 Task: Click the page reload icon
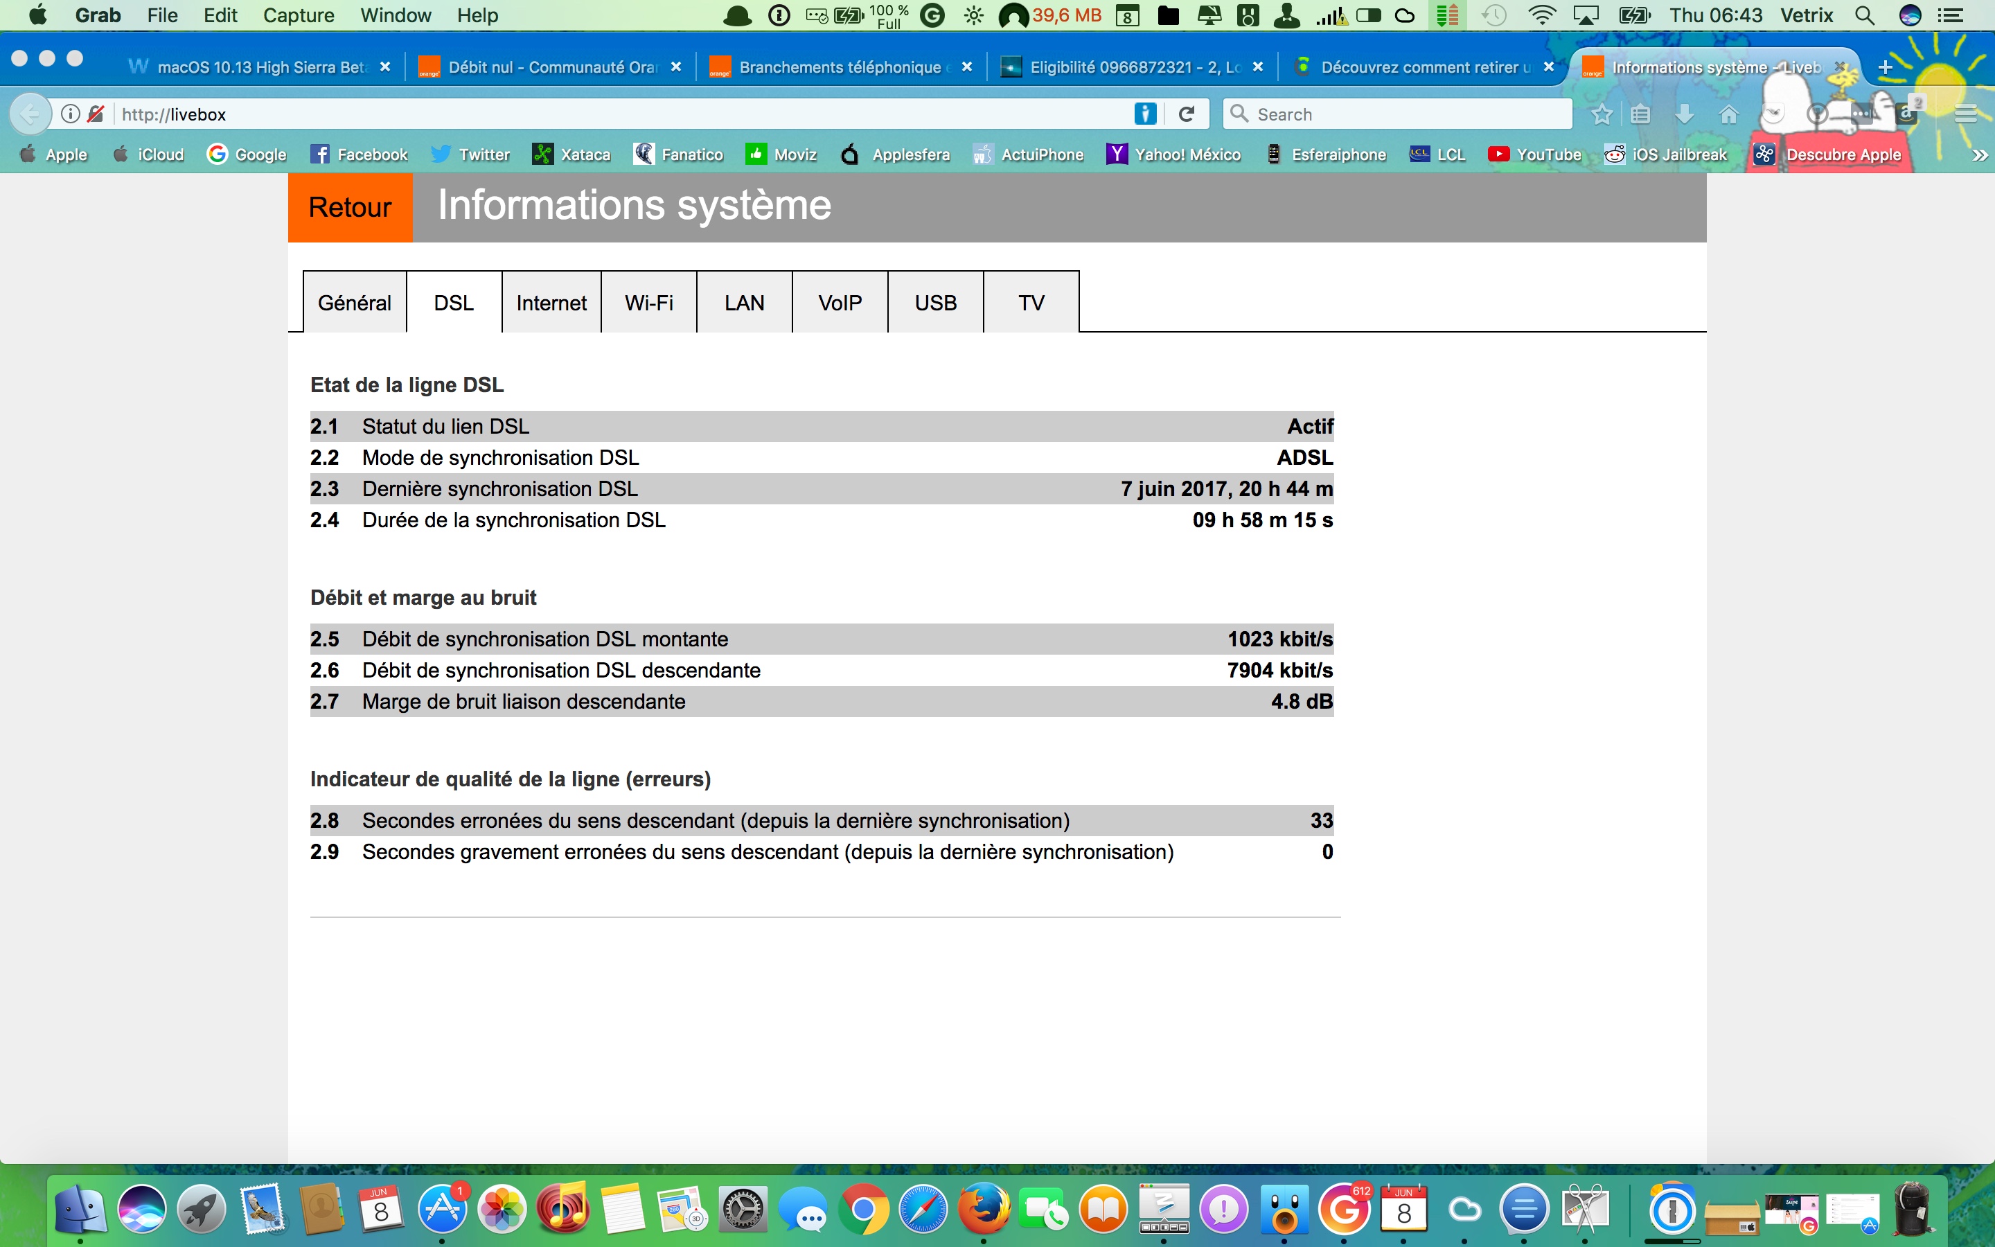[x=1187, y=114]
